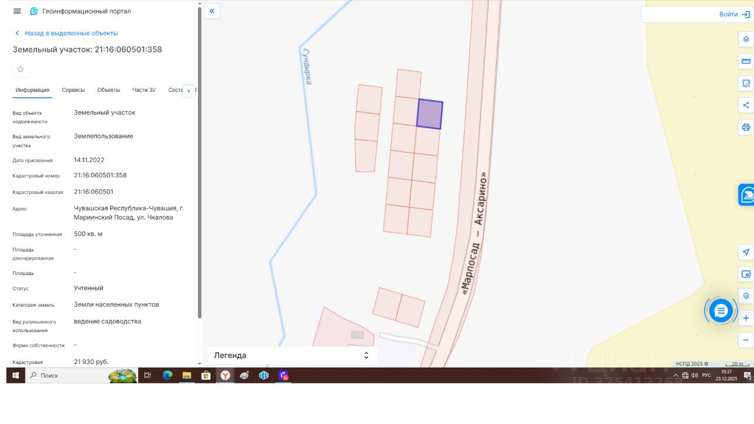This screenshot has width=754, height=424.
Task: Collapse the side panel with double chevron
Action: 212,11
